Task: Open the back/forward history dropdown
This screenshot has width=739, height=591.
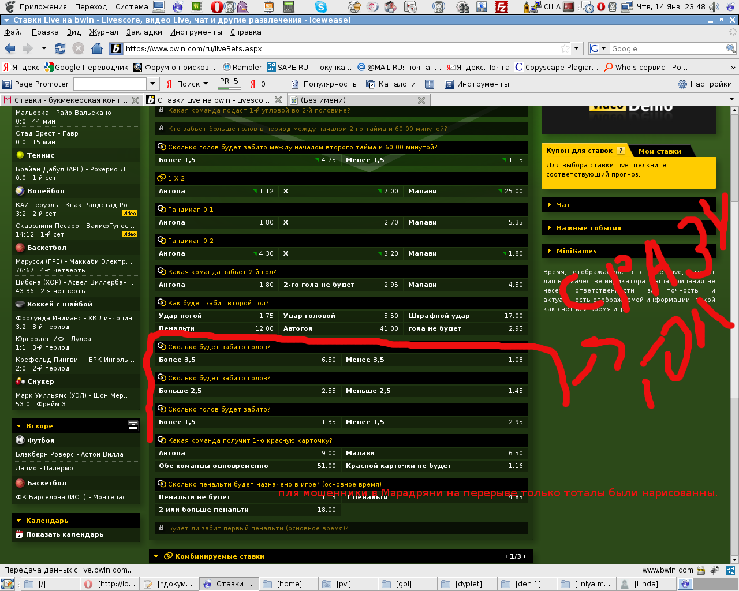Action: (x=44, y=48)
